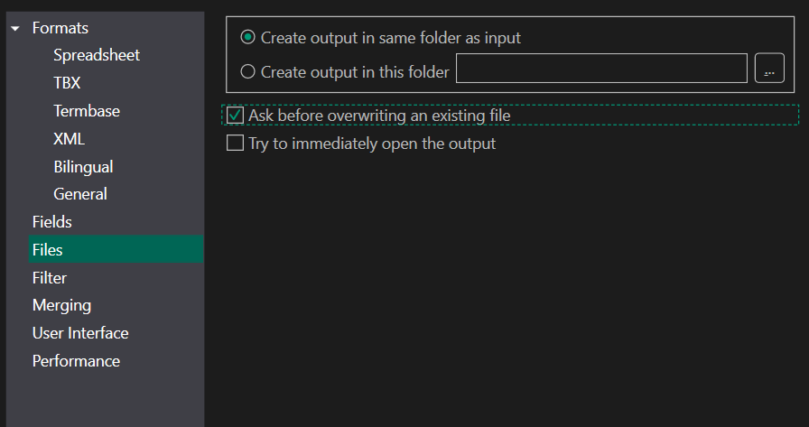Image resolution: width=809 pixels, height=427 pixels.
Task: Select General under Formats
Action: click(x=80, y=194)
